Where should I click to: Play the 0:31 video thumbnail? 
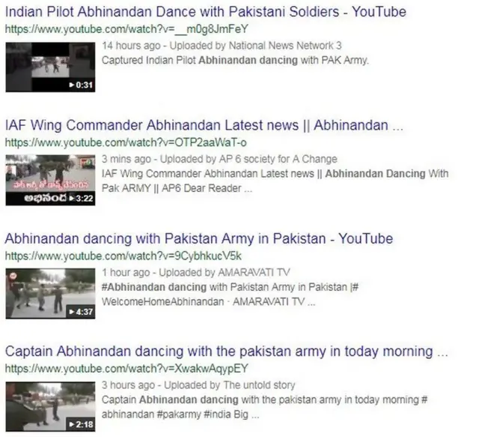tap(50, 67)
